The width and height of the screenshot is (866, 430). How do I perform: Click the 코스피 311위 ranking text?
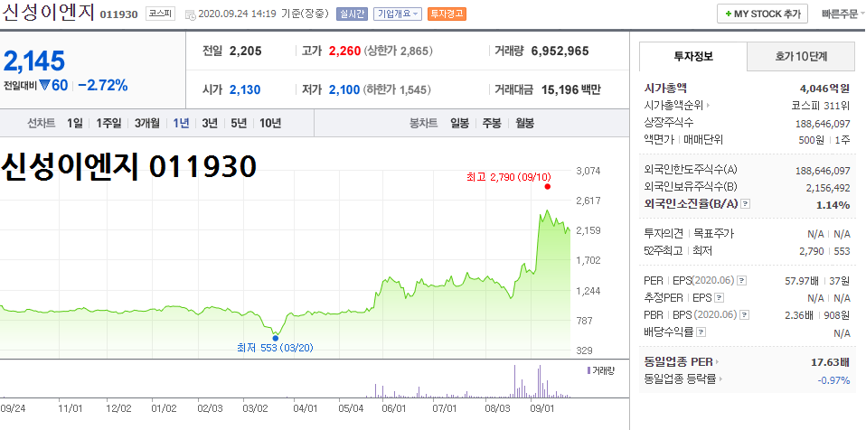coord(820,105)
